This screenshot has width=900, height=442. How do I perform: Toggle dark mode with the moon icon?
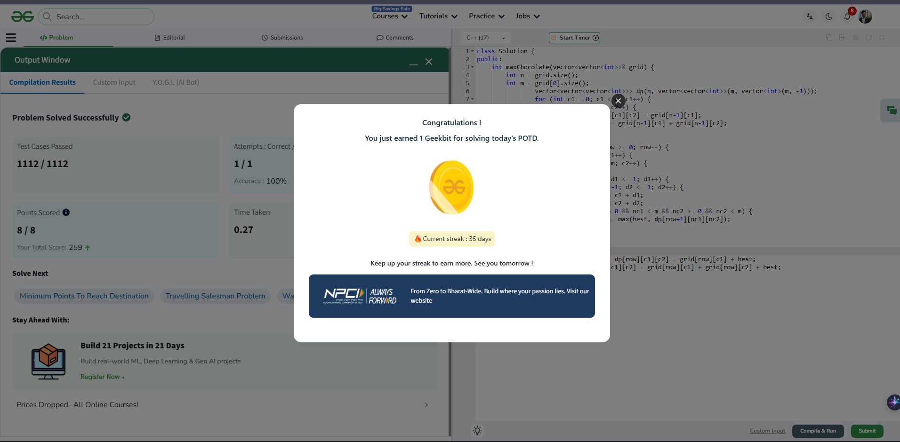(x=829, y=16)
